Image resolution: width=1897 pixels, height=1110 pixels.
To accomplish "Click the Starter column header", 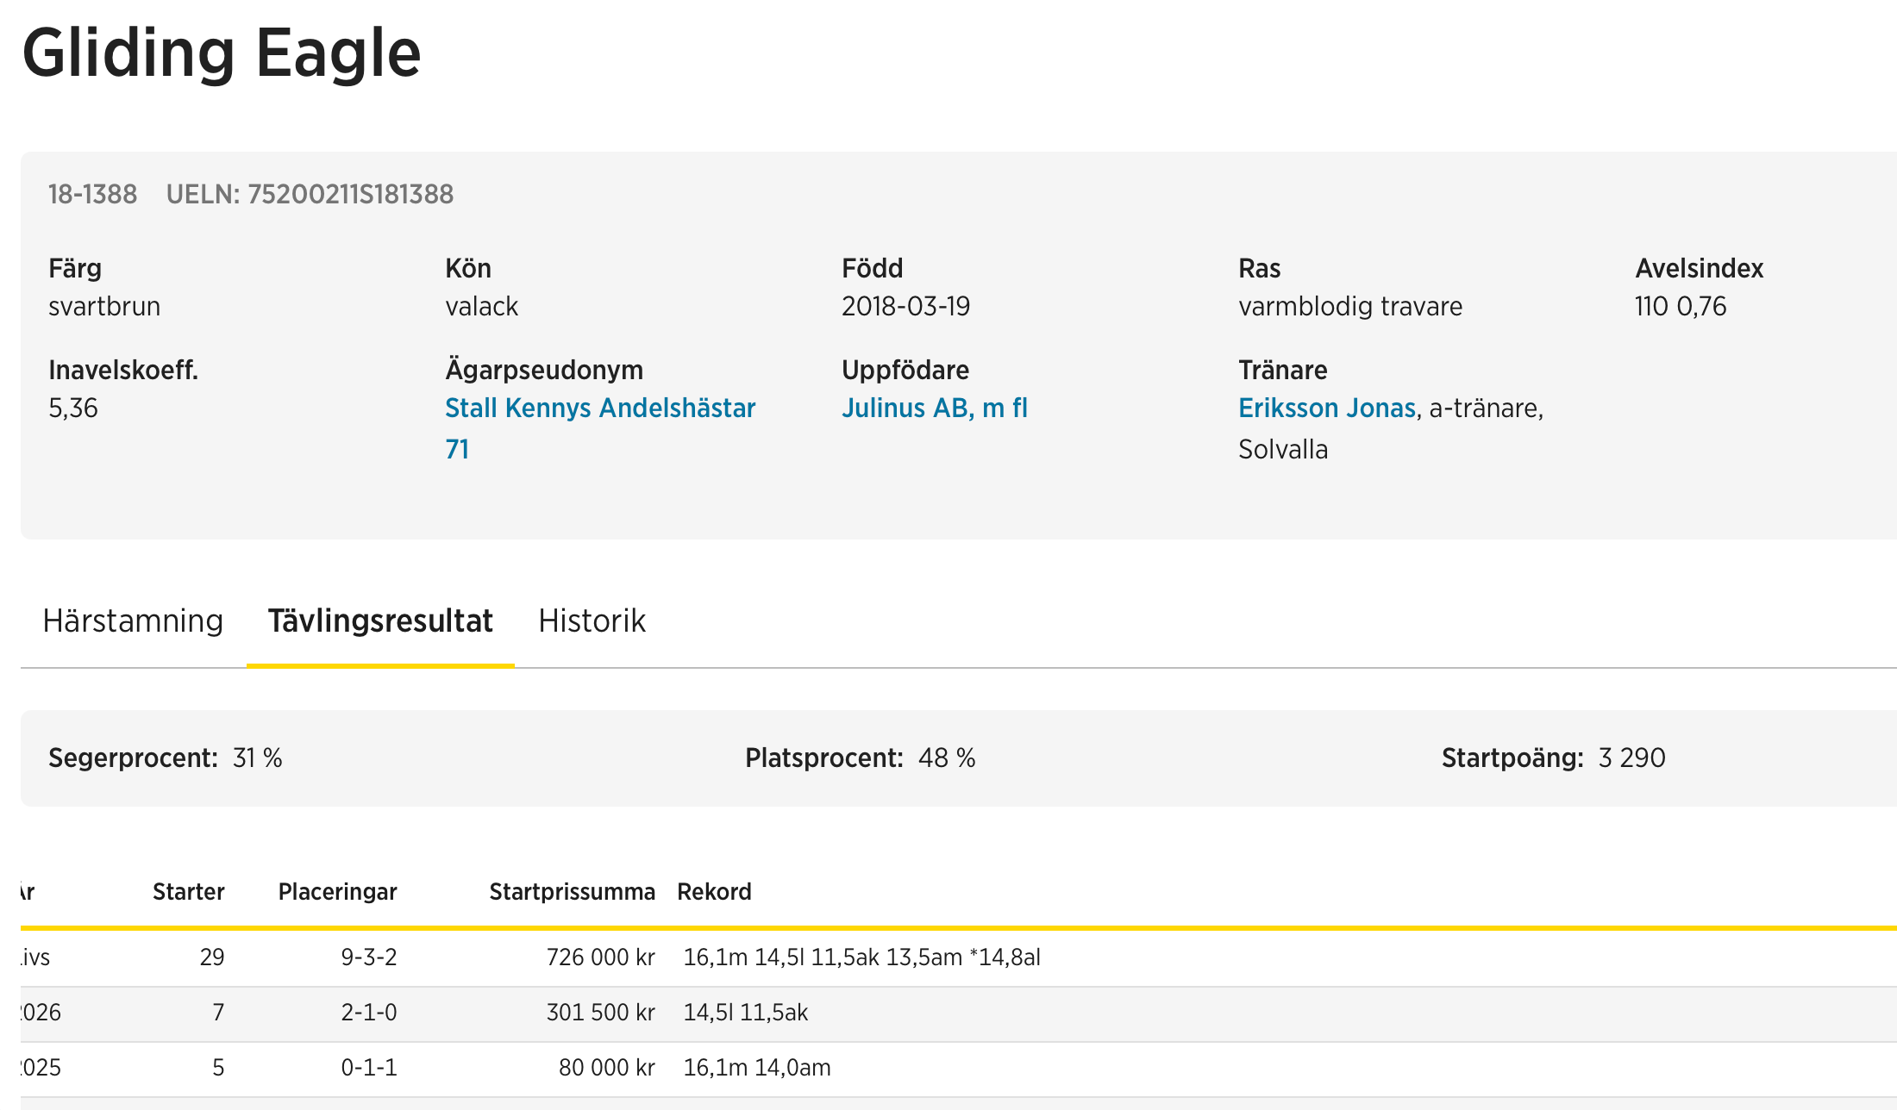I will click(188, 892).
